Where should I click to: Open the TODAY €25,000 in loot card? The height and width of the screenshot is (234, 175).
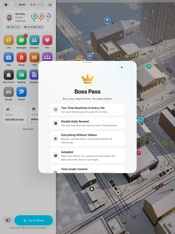tap(15, 115)
